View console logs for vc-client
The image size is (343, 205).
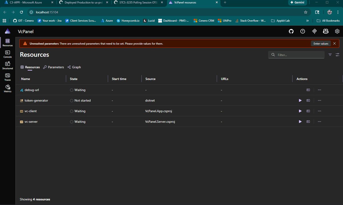(308, 111)
